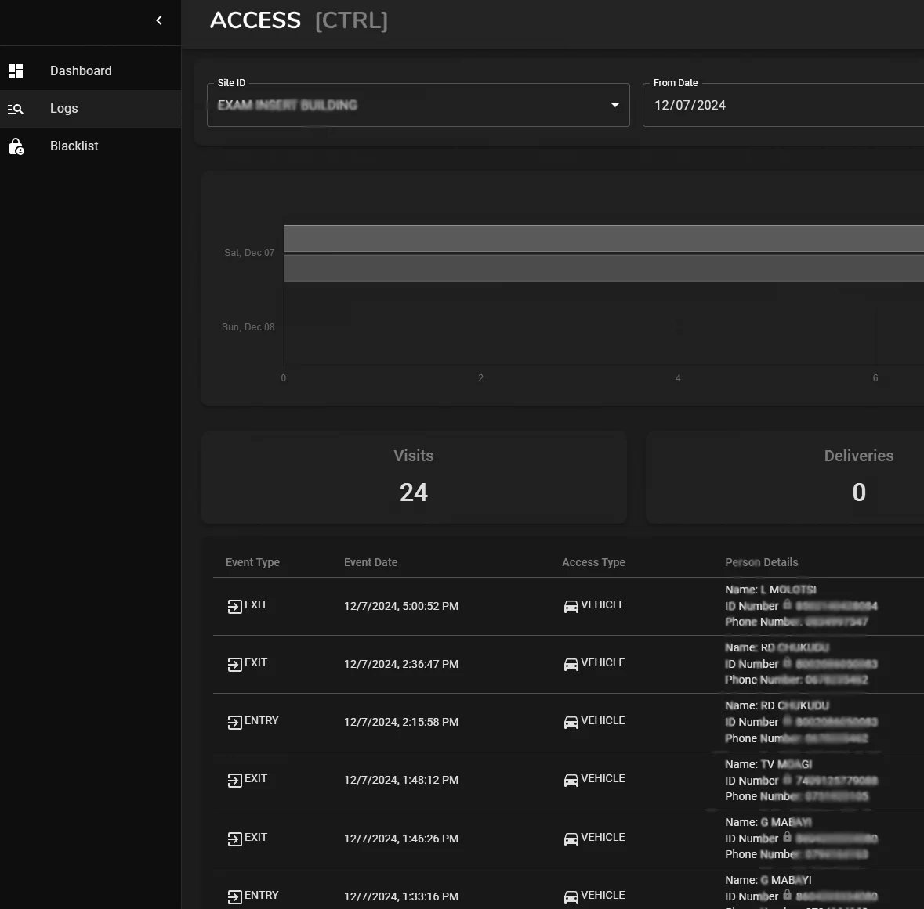Click ID lock icon for L MOLOTSI
Screen dimensions: 924x909
click(787, 604)
